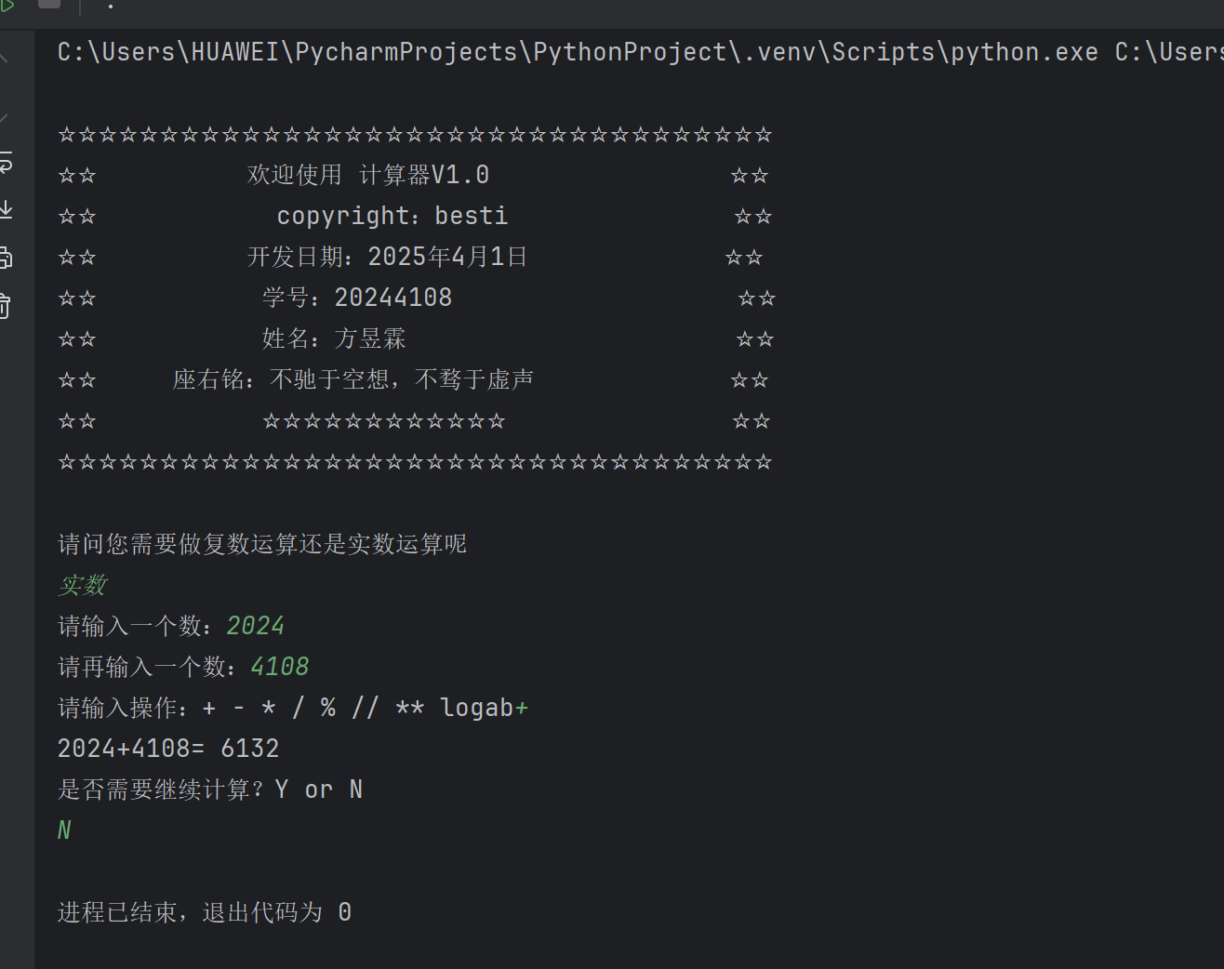Click the result line 2024+4108= 6132
Image resolution: width=1224 pixels, height=969 pixels.
click(x=168, y=749)
